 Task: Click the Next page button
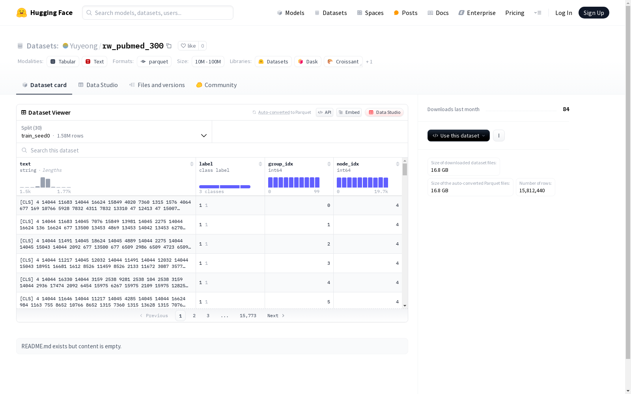tap(276, 316)
